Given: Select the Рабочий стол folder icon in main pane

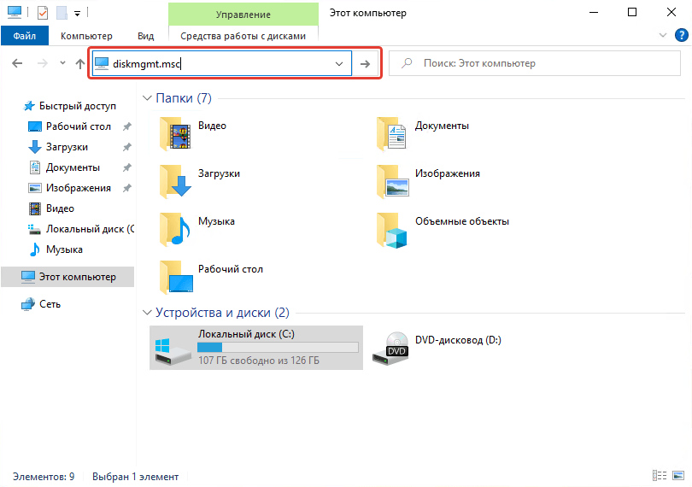Looking at the screenshot, I should click(x=176, y=278).
